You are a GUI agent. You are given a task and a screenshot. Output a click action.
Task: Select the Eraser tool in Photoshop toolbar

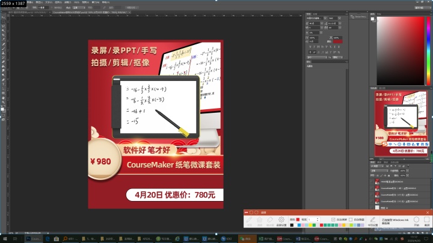coord(4,62)
